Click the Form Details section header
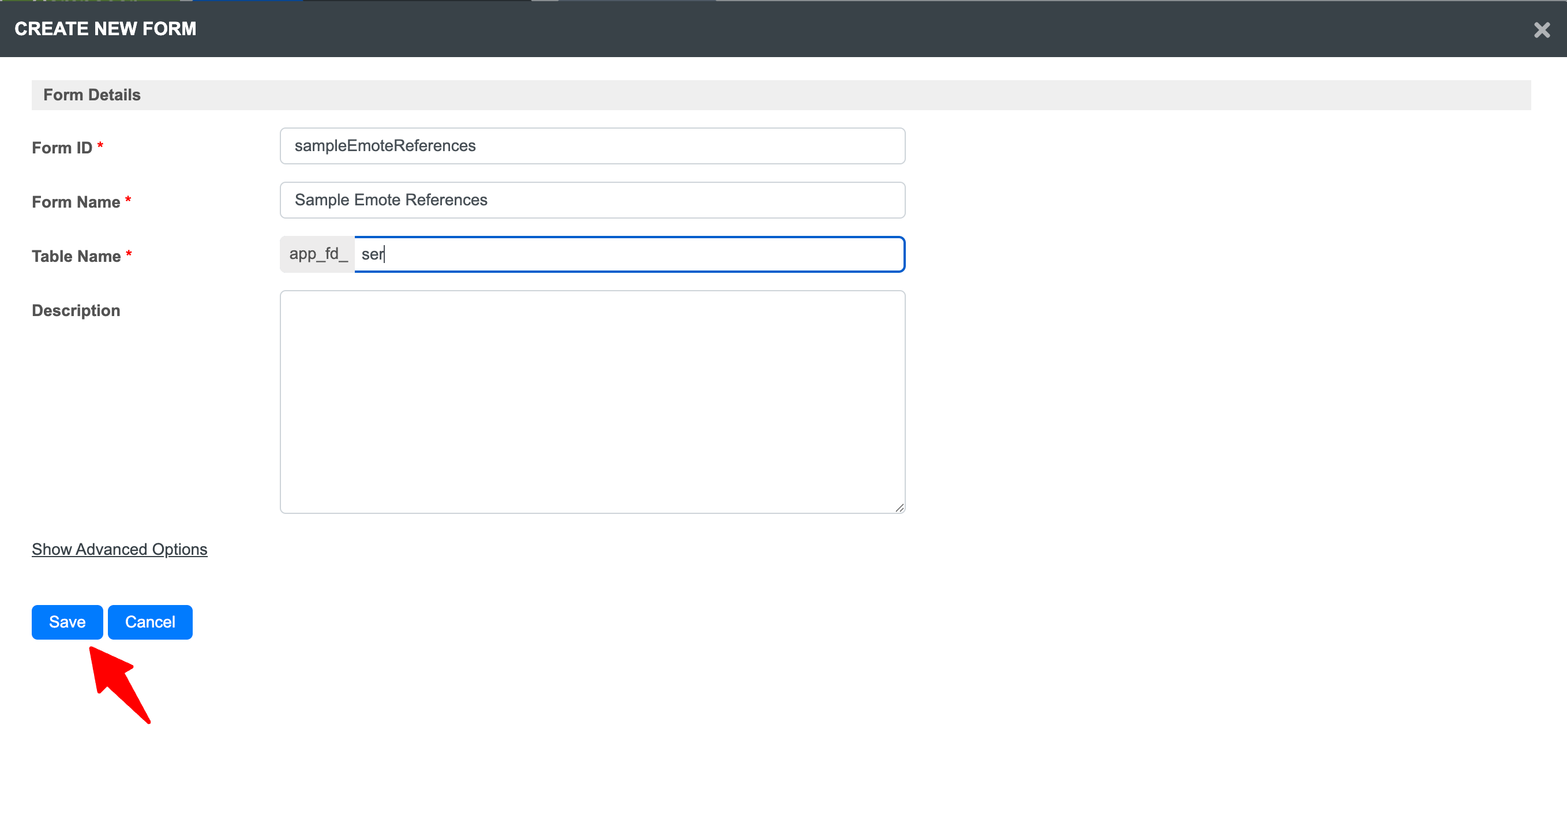 781,96
